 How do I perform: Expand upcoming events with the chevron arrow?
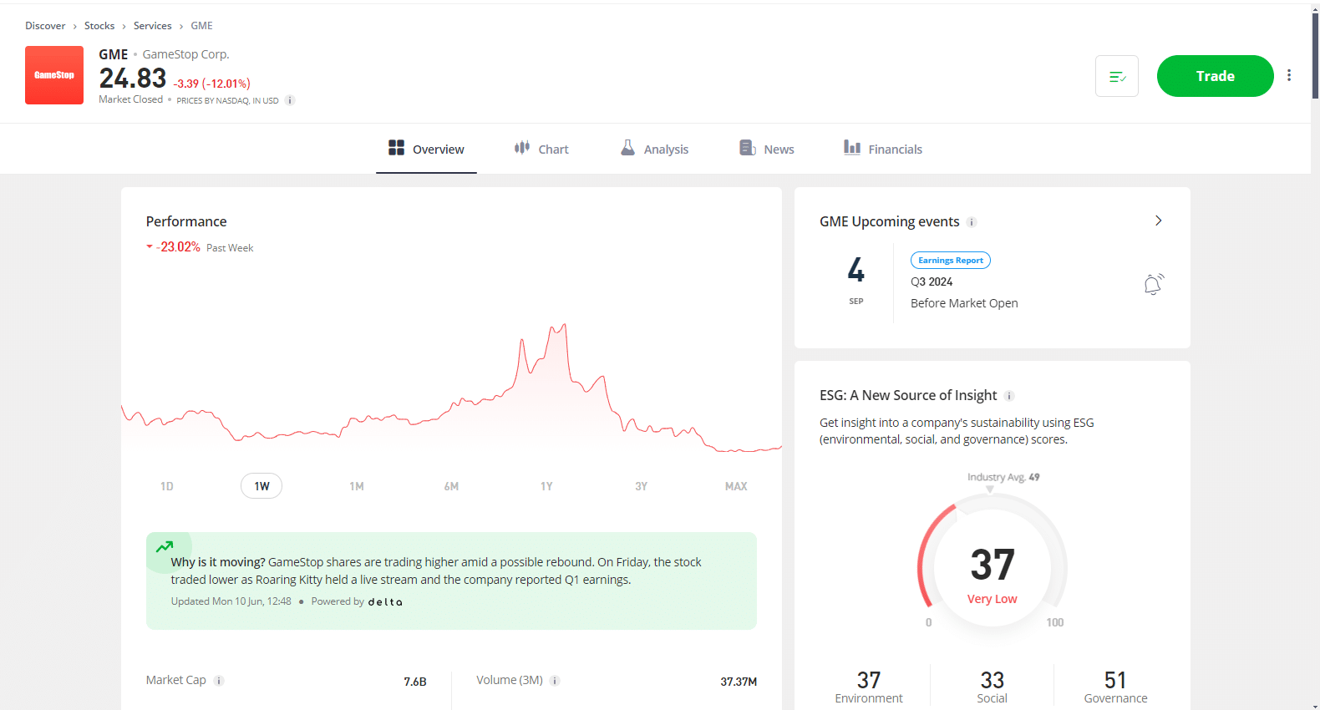[x=1158, y=221]
